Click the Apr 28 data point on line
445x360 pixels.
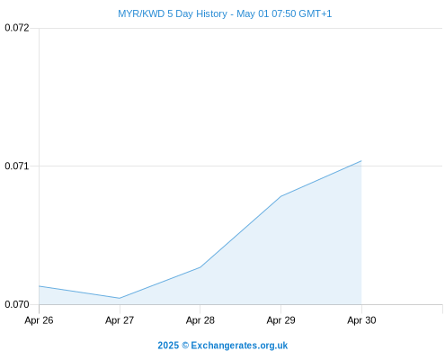pyautogui.click(x=200, y=267)
